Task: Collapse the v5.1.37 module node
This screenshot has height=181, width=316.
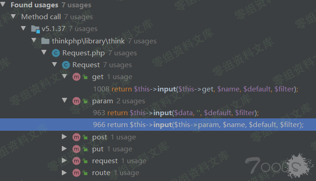Action: 23,28
